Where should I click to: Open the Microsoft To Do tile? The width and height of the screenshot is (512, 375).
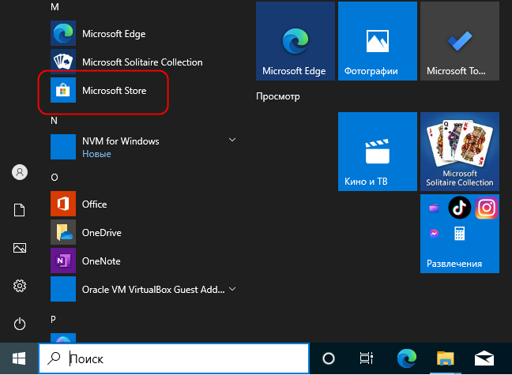tap(460, 41)
